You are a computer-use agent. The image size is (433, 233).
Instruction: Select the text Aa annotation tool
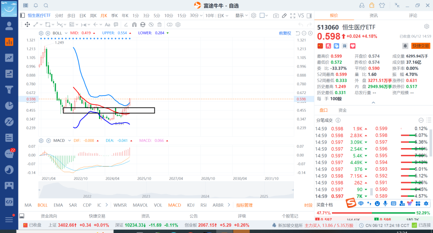[107, 24]
